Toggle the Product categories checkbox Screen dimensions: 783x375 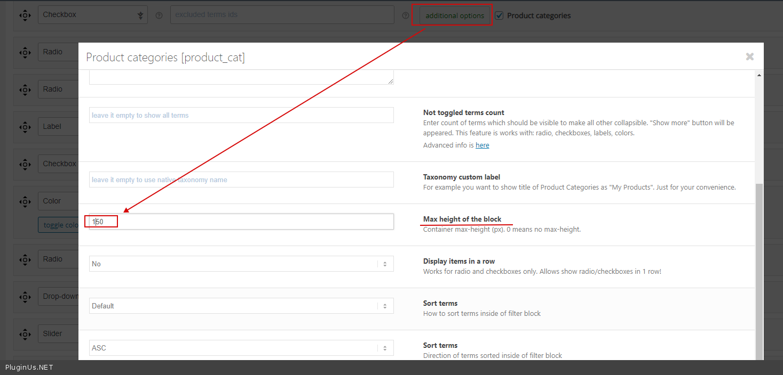[499, 15]
